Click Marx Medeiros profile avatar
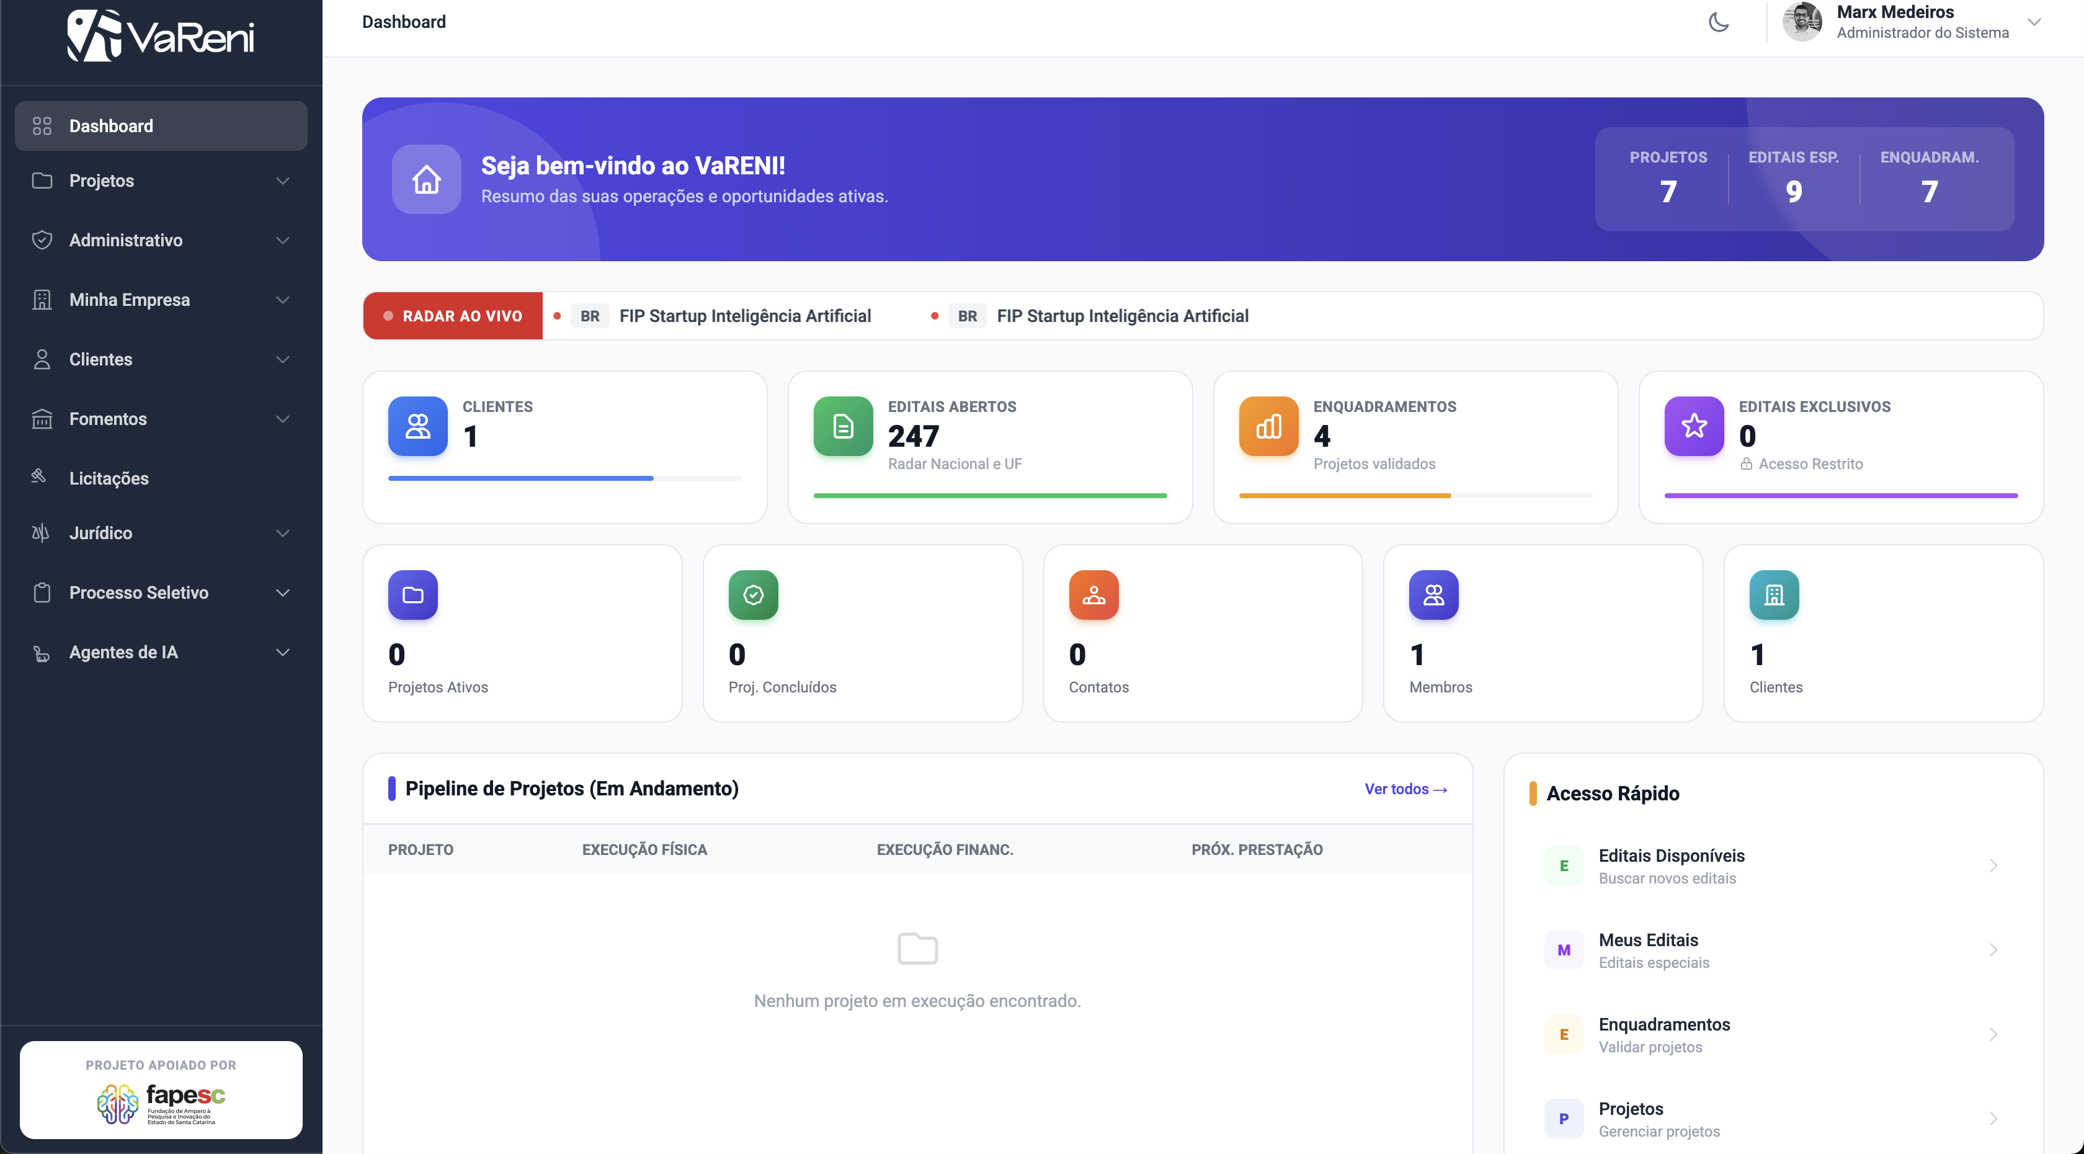Image resolution: width=2084 pixels, height=1154 pixels. coord(1802,22)
